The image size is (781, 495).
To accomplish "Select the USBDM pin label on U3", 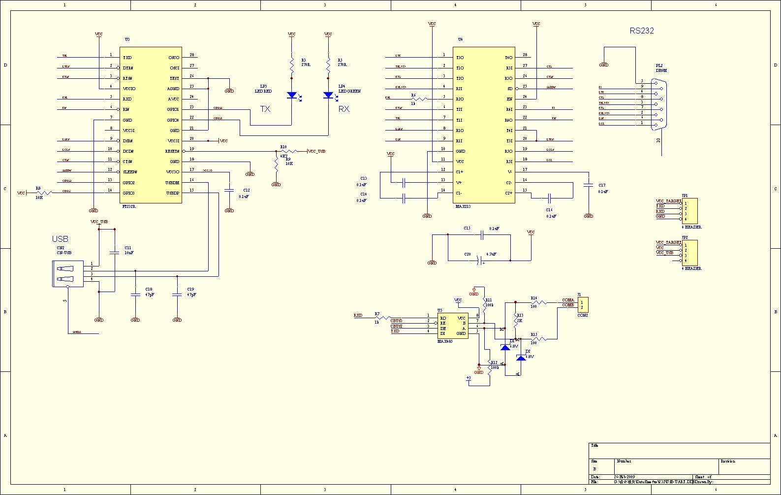I will coord(172,182).
